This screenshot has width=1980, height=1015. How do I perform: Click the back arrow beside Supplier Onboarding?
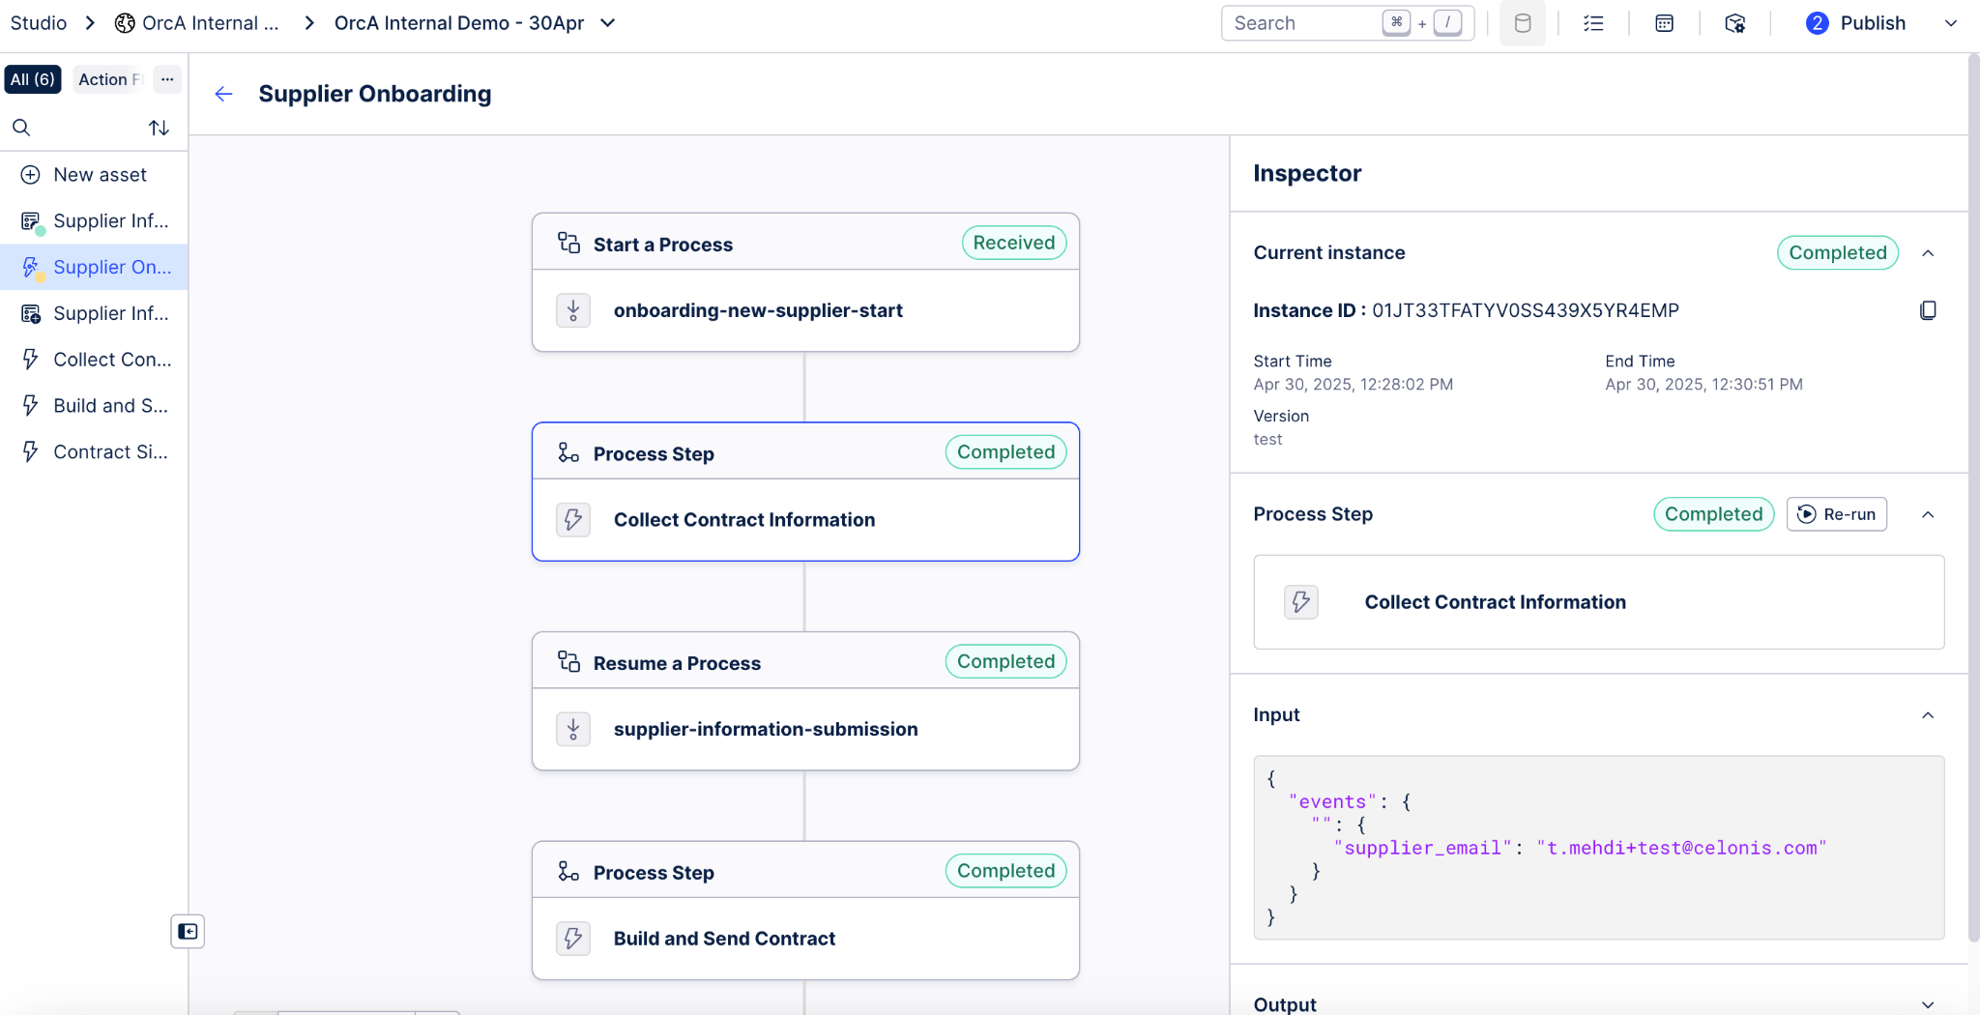pos(223,94)
